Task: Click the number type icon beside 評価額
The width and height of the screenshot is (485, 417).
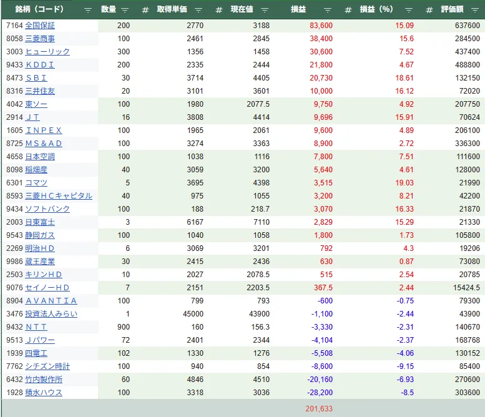Action: point(429,10)
